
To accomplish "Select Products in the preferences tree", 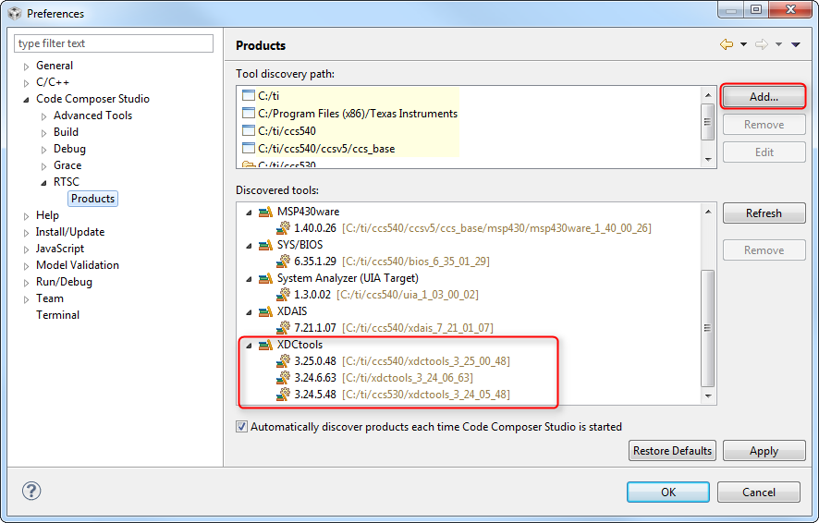I will tap(92, 199).
